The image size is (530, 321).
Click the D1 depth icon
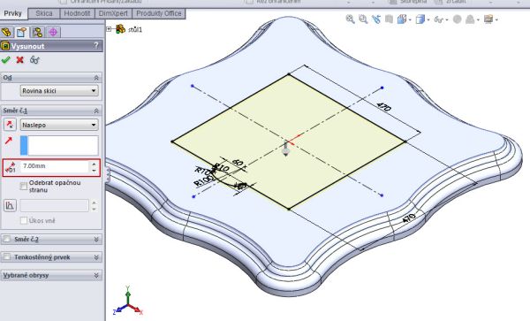11,167
